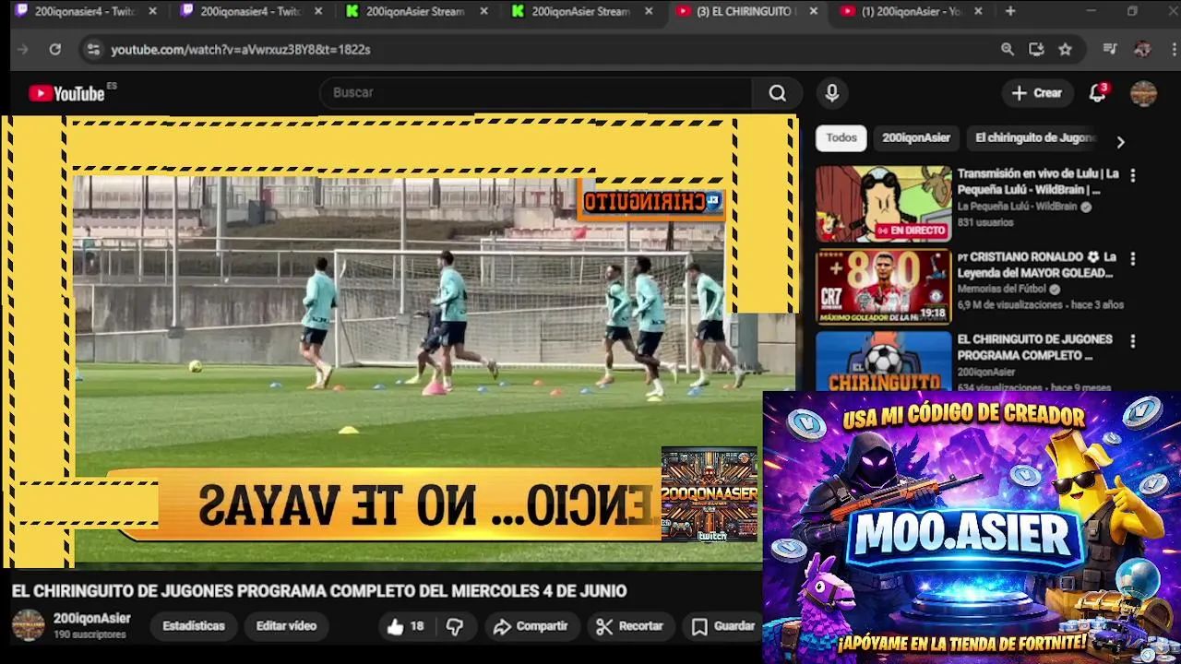Viewport: 1181px width, 664px height.
Task: Go forward with the browser forward arrow
Action: click(23, 50)
